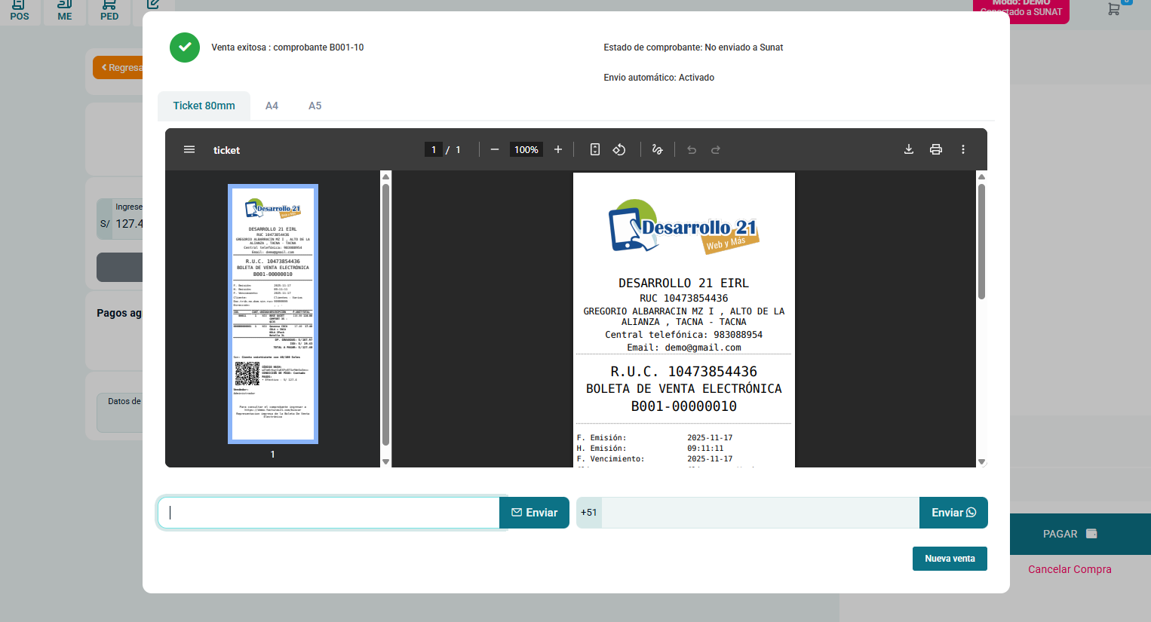Start a Nueva venta
This screenshot has height=622, width=1151.
coord(950,559)
